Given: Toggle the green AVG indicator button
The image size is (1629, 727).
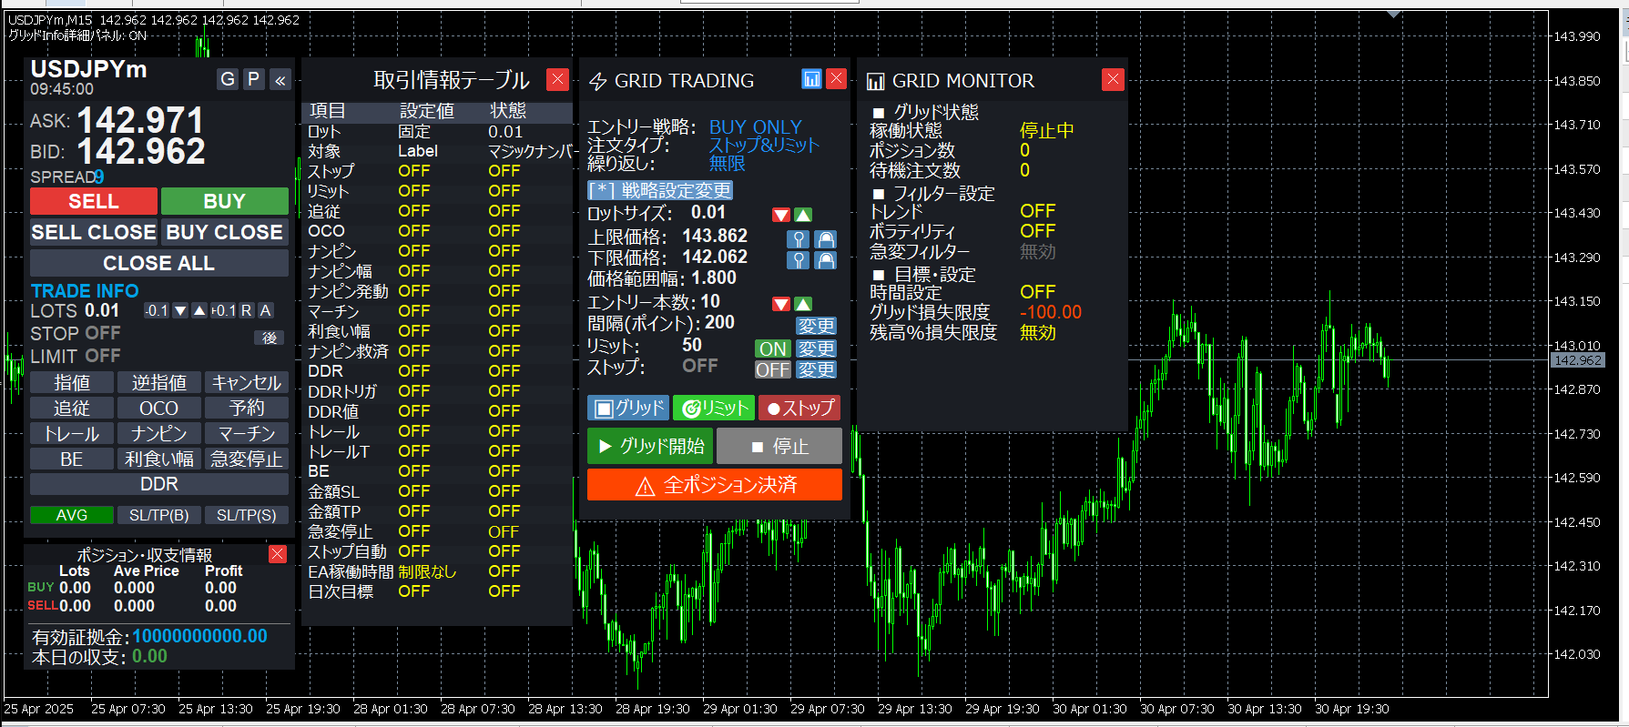Looking at the screenshot, I should pos(72,515).
